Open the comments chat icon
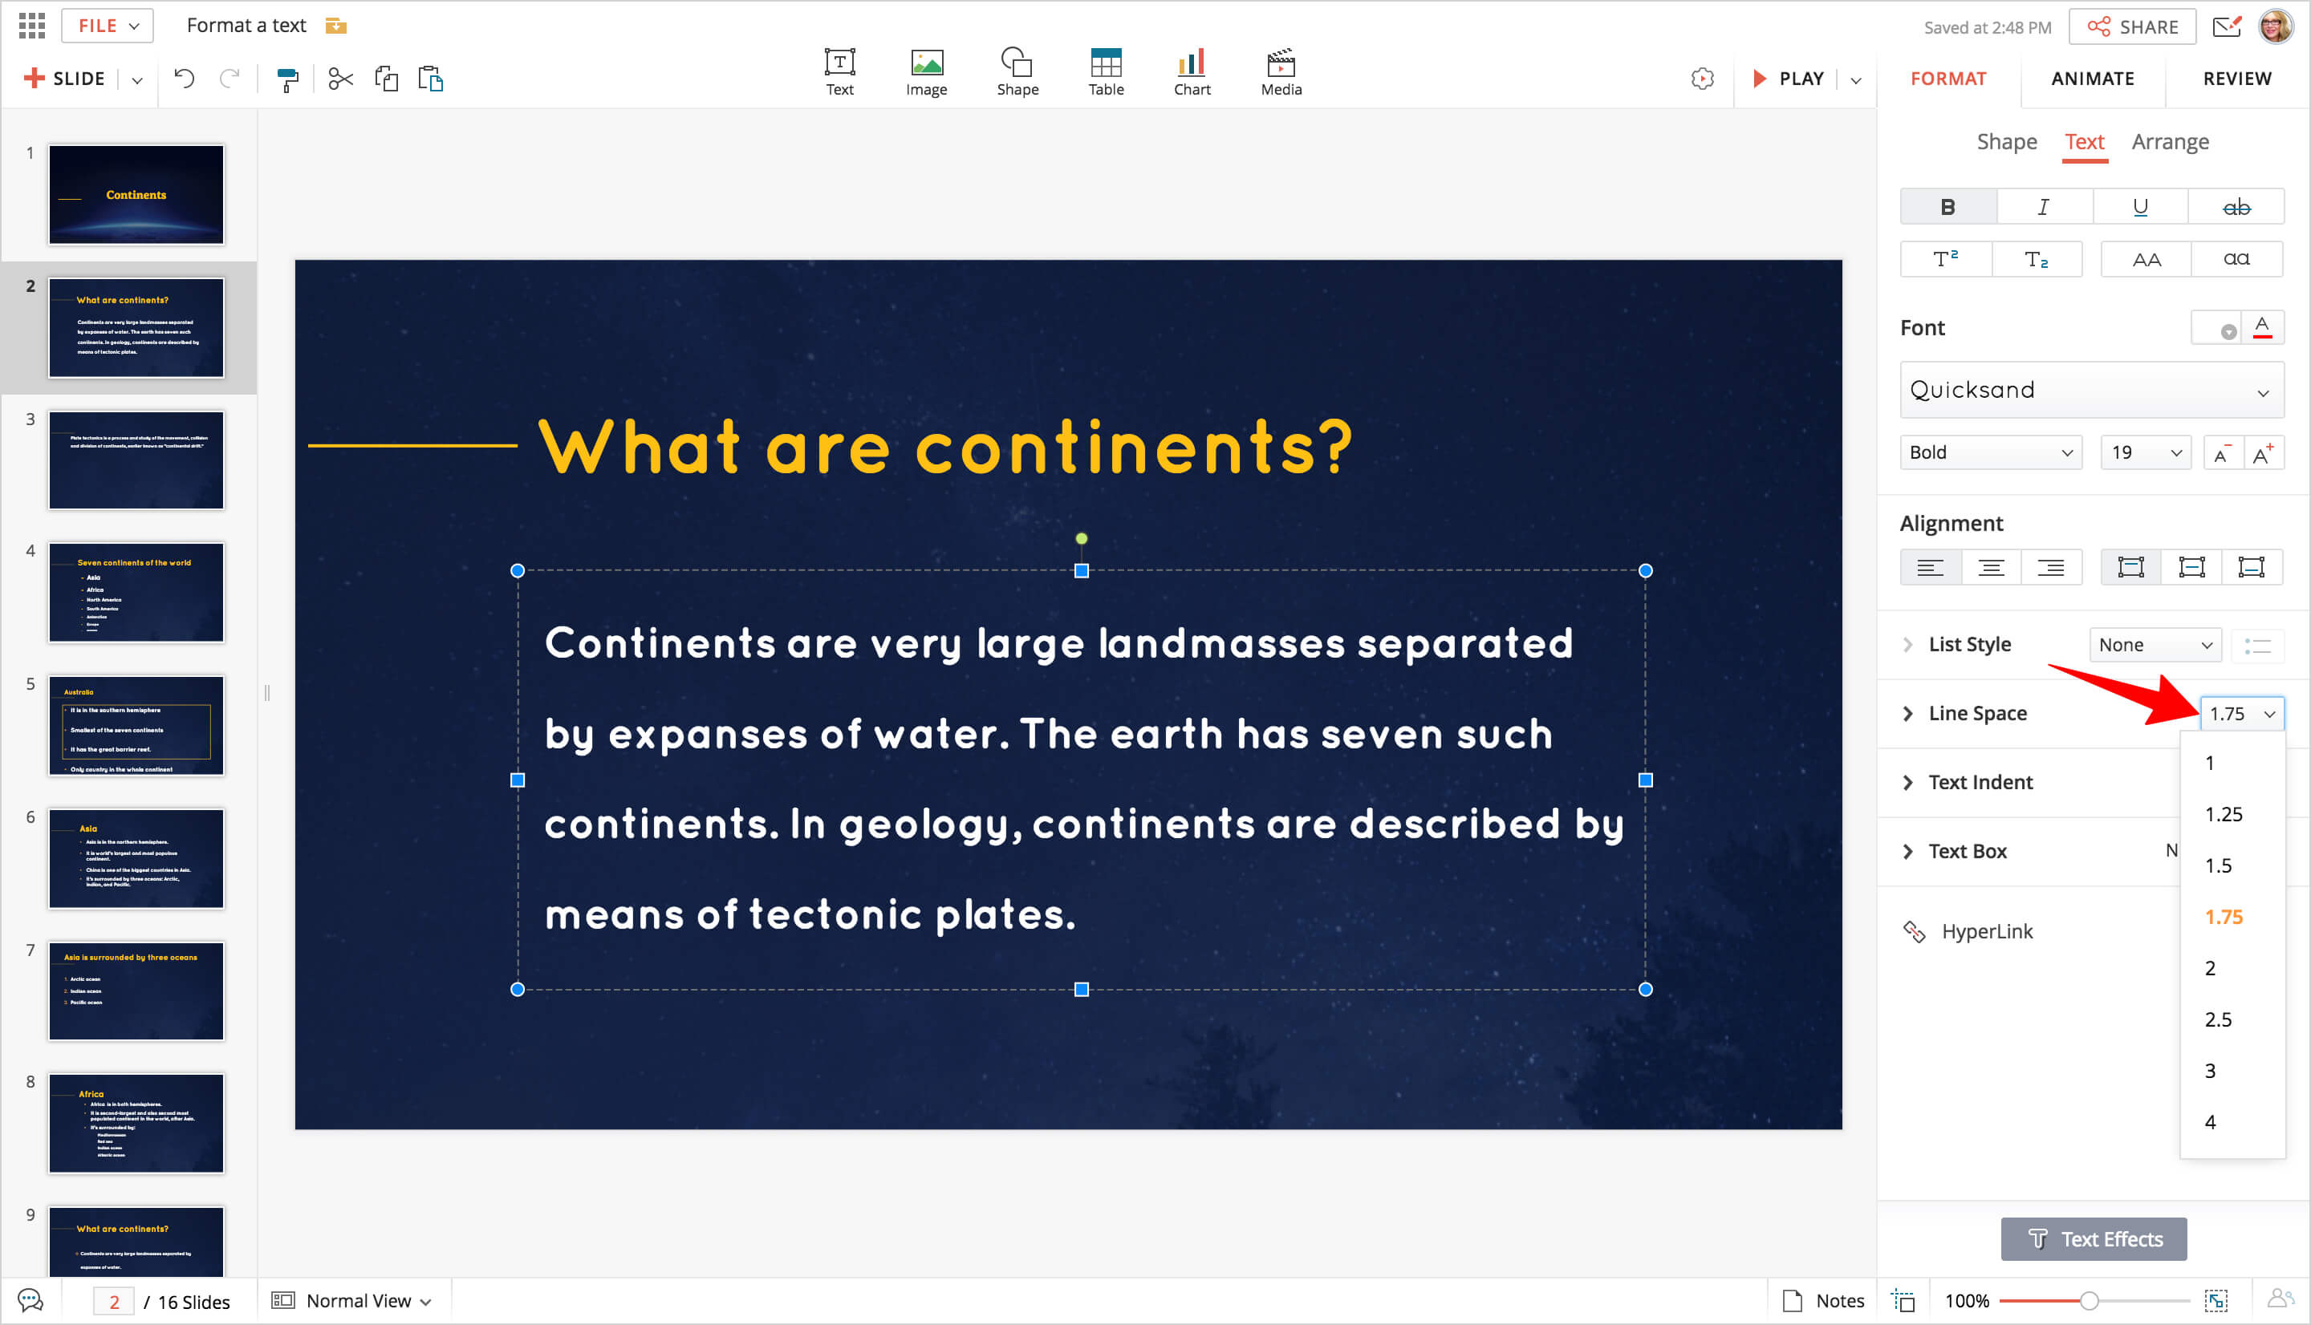Image resolution: width=2311 pixels, height=1325 pixels. coord(30,1300)
